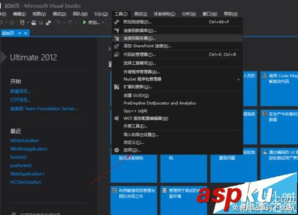Click 连接到 Team Foundation Server... link
The width and height of the screenshot is (298, 215).
point(44,108)
